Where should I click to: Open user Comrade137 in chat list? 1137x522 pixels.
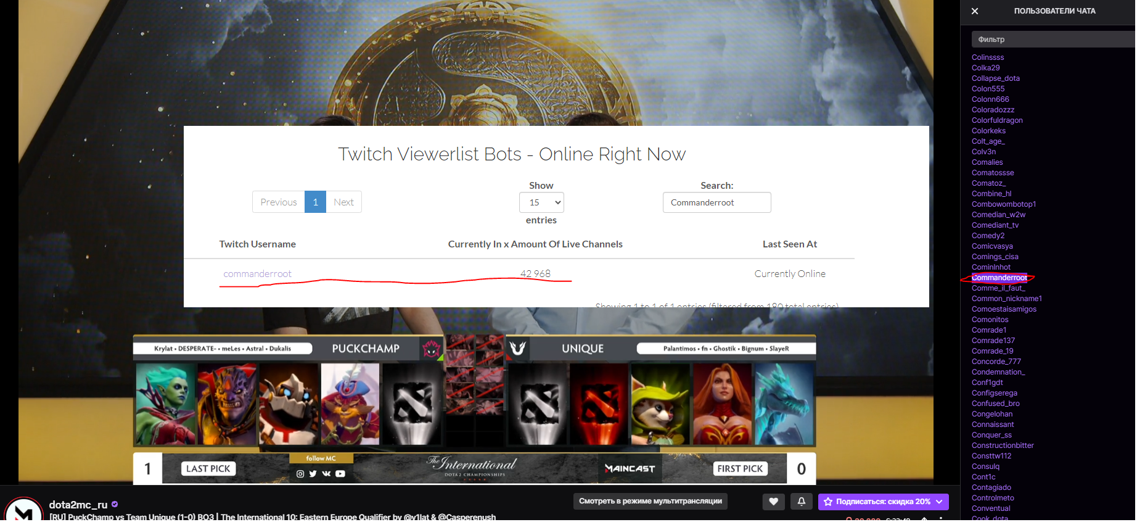click(x=993, y=341)
